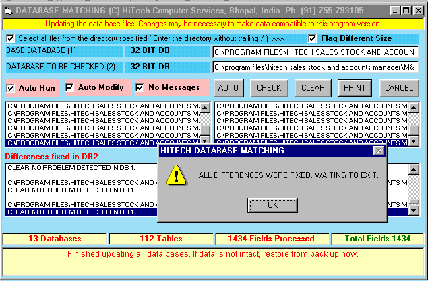The image size is (428, 281).
Task: Select first 'CLEAR. NO PROBLEM DETECTED' differences row
Action: (x=82, y=168)
